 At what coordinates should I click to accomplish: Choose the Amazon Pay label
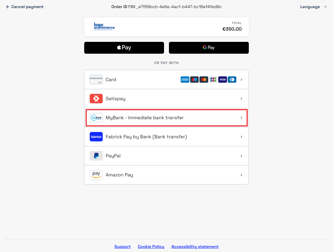pos(119,175)
